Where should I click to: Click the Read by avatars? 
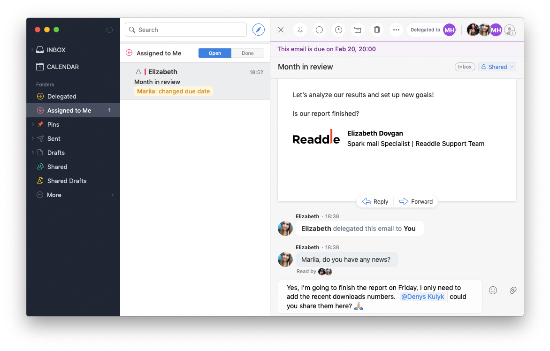(325, 271)
